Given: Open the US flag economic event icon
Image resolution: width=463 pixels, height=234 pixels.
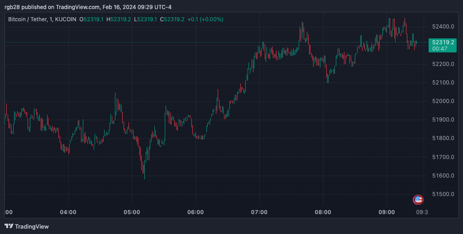Looking at the screenshot, I should tap(418, 200).
